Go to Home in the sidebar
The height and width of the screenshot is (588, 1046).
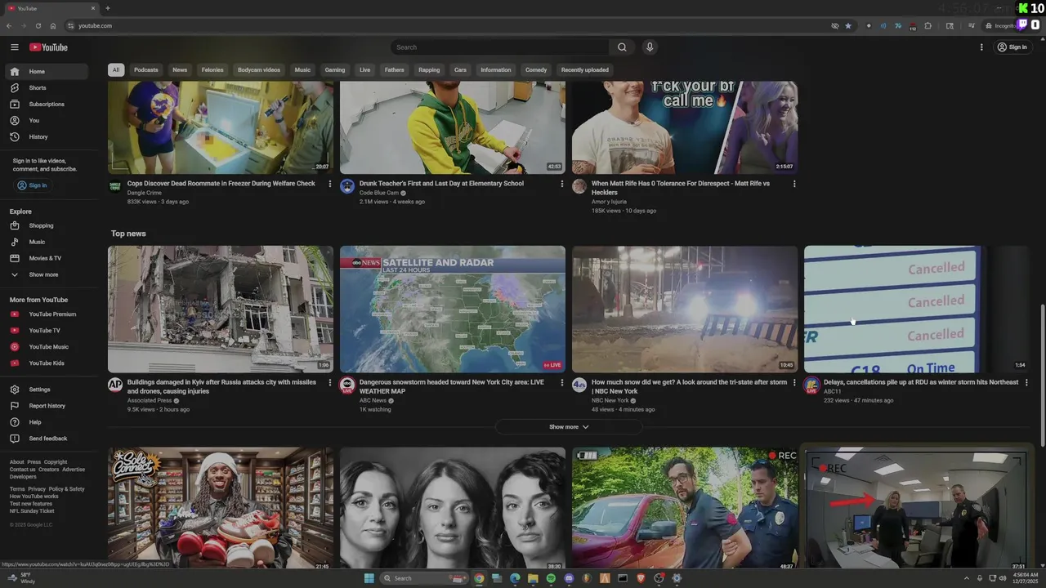[47, 72]
